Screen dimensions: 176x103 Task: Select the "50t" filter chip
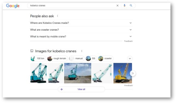[x=91, y=59]
